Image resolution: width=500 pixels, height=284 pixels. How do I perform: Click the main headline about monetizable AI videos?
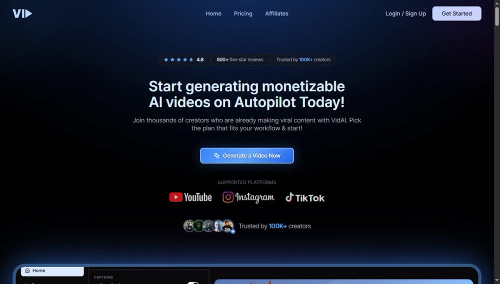point(247,94)
